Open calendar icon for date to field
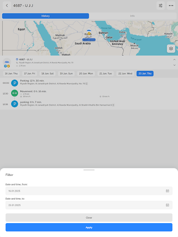Viewport: 178px width, 237px height. [167, 205]
